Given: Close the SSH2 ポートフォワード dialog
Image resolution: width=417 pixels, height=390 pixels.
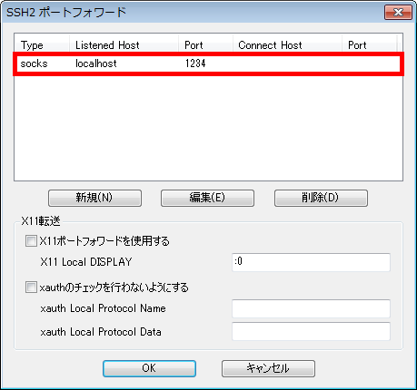Looking at the screenshot, I should click(398, 13).
